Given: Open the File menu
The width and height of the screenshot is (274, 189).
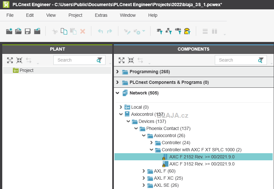Looking at the screenshot, I should click(x=10, y=15).
